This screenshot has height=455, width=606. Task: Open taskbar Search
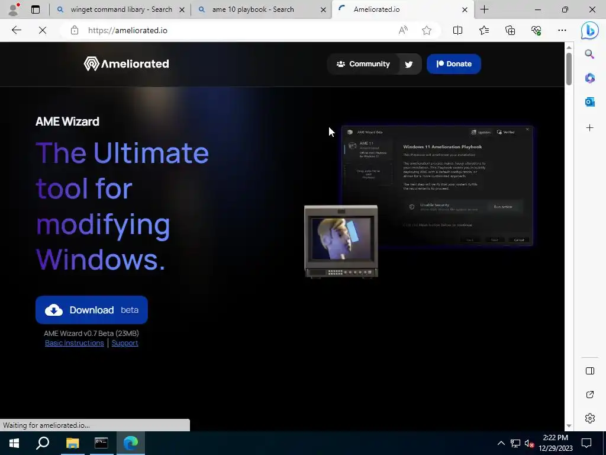pos(43,443)
